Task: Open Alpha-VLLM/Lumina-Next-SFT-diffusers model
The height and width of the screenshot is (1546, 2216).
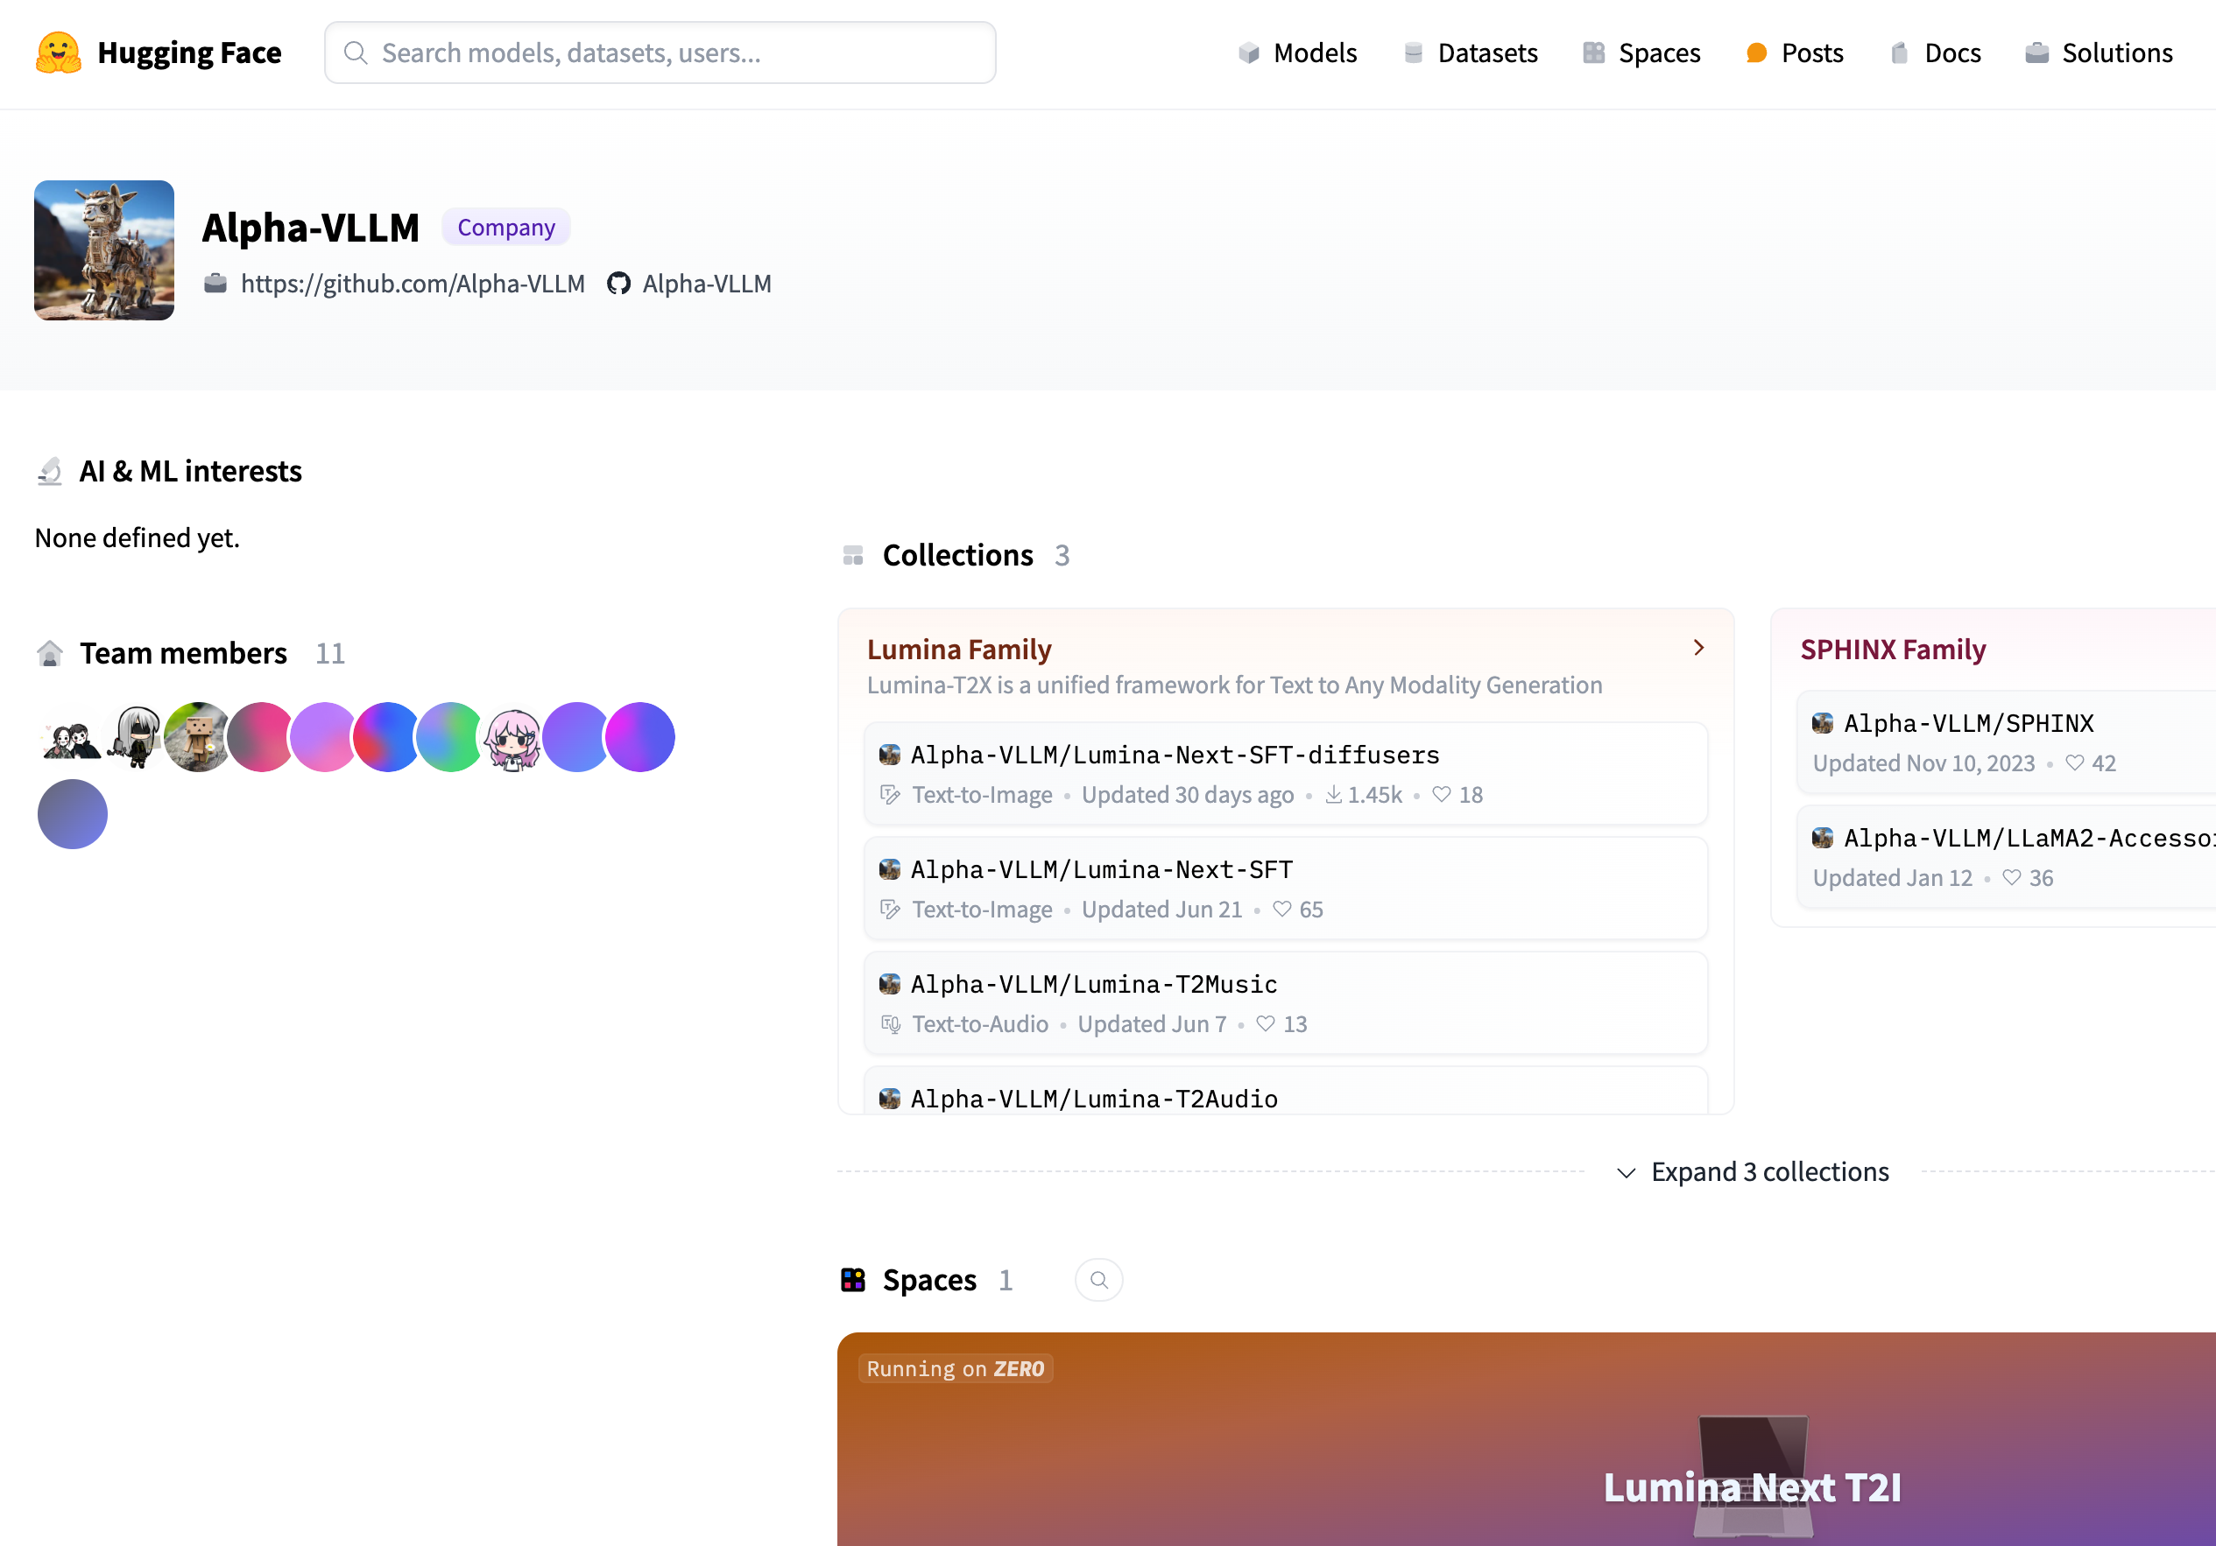Action: [x=1174, y=754]
